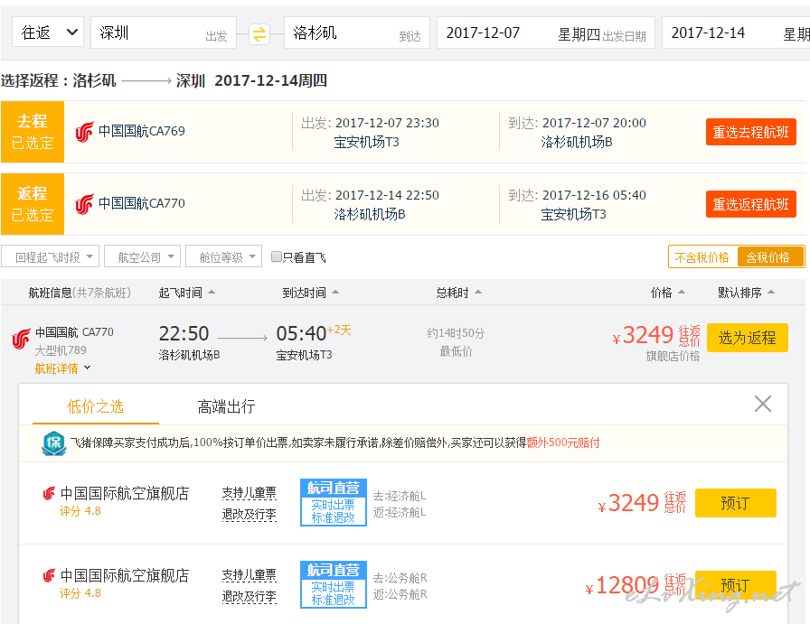Click airline logo of the ¥3249 flagship store

[49, 493]
